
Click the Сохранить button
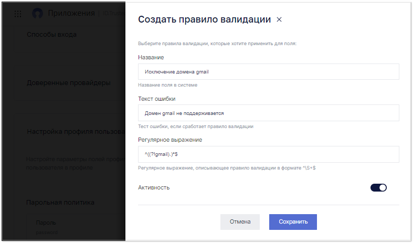coord(293,222)
